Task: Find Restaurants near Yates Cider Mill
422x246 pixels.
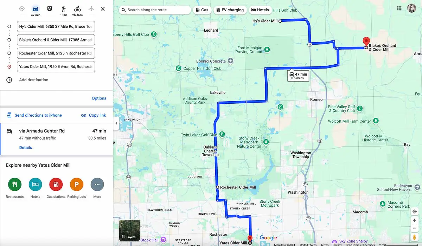Action: coord(14,184)
